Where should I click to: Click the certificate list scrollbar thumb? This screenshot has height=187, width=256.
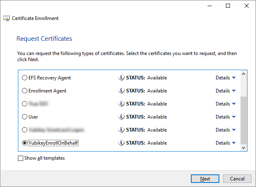244,120
